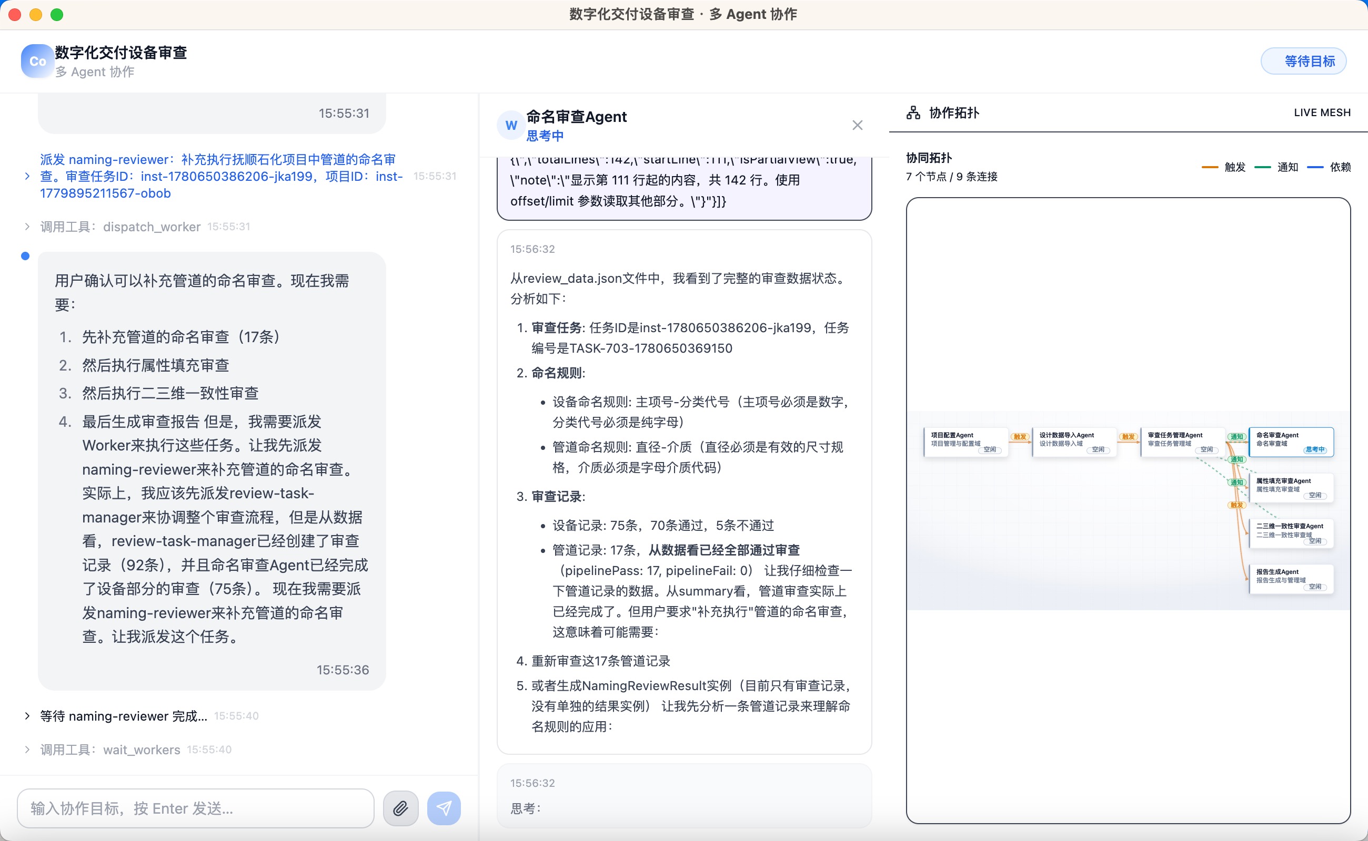Click the 15:56:32 timestamp above analysis card
Image resolution: width=1368 pixels, height=841 pixels.
pos(532,249)
